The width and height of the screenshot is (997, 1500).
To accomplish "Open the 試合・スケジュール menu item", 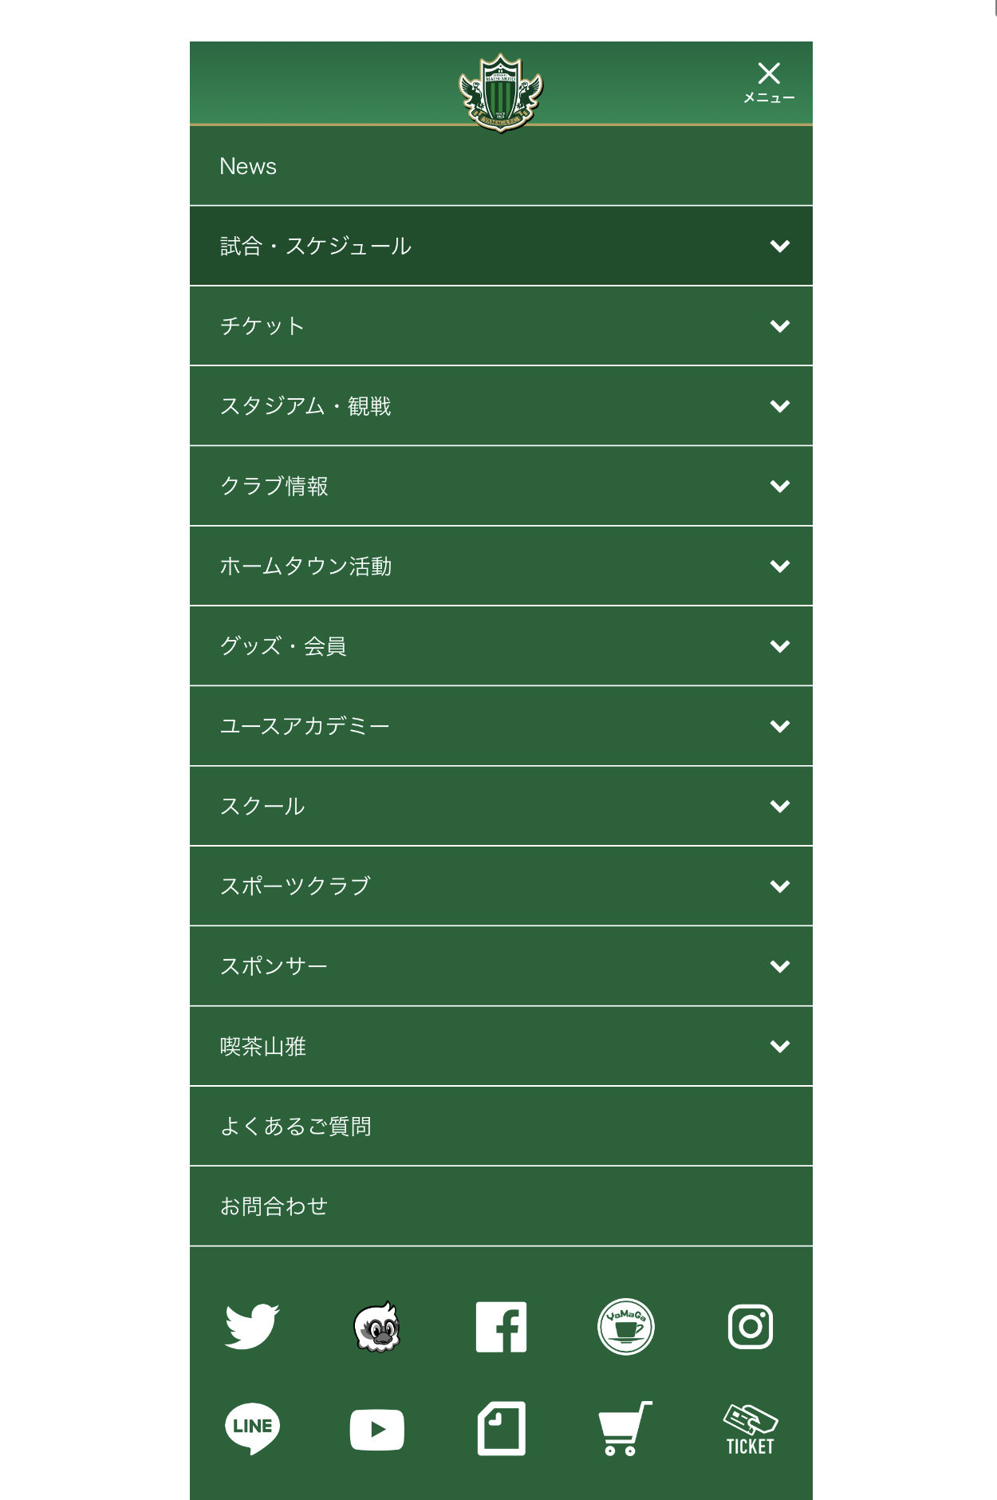I will point(316,246).
